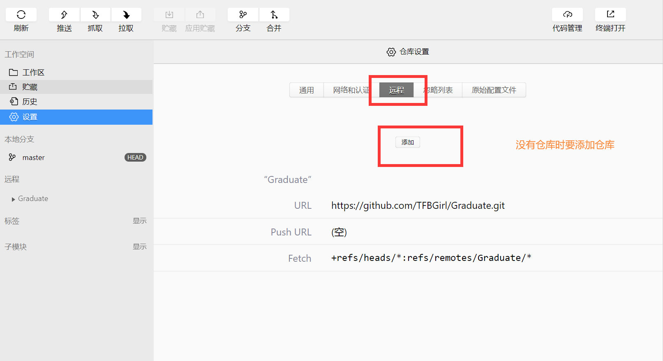The height and width of the screenshot is (361, 663).
Task: Click the Fetch refspec value
Action: coord(432,258)
